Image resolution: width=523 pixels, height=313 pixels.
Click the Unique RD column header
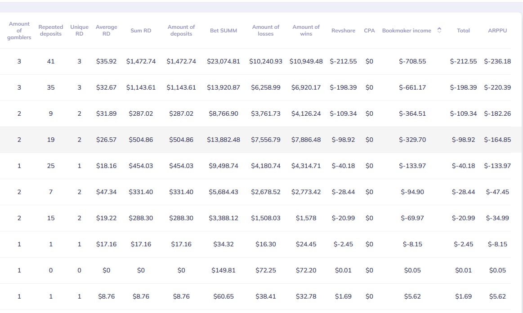click(79, 31)
